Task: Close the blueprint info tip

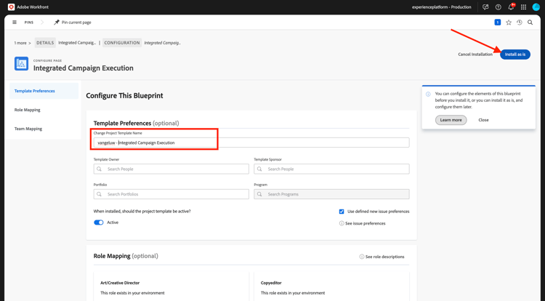Action: tap(483, 120)
